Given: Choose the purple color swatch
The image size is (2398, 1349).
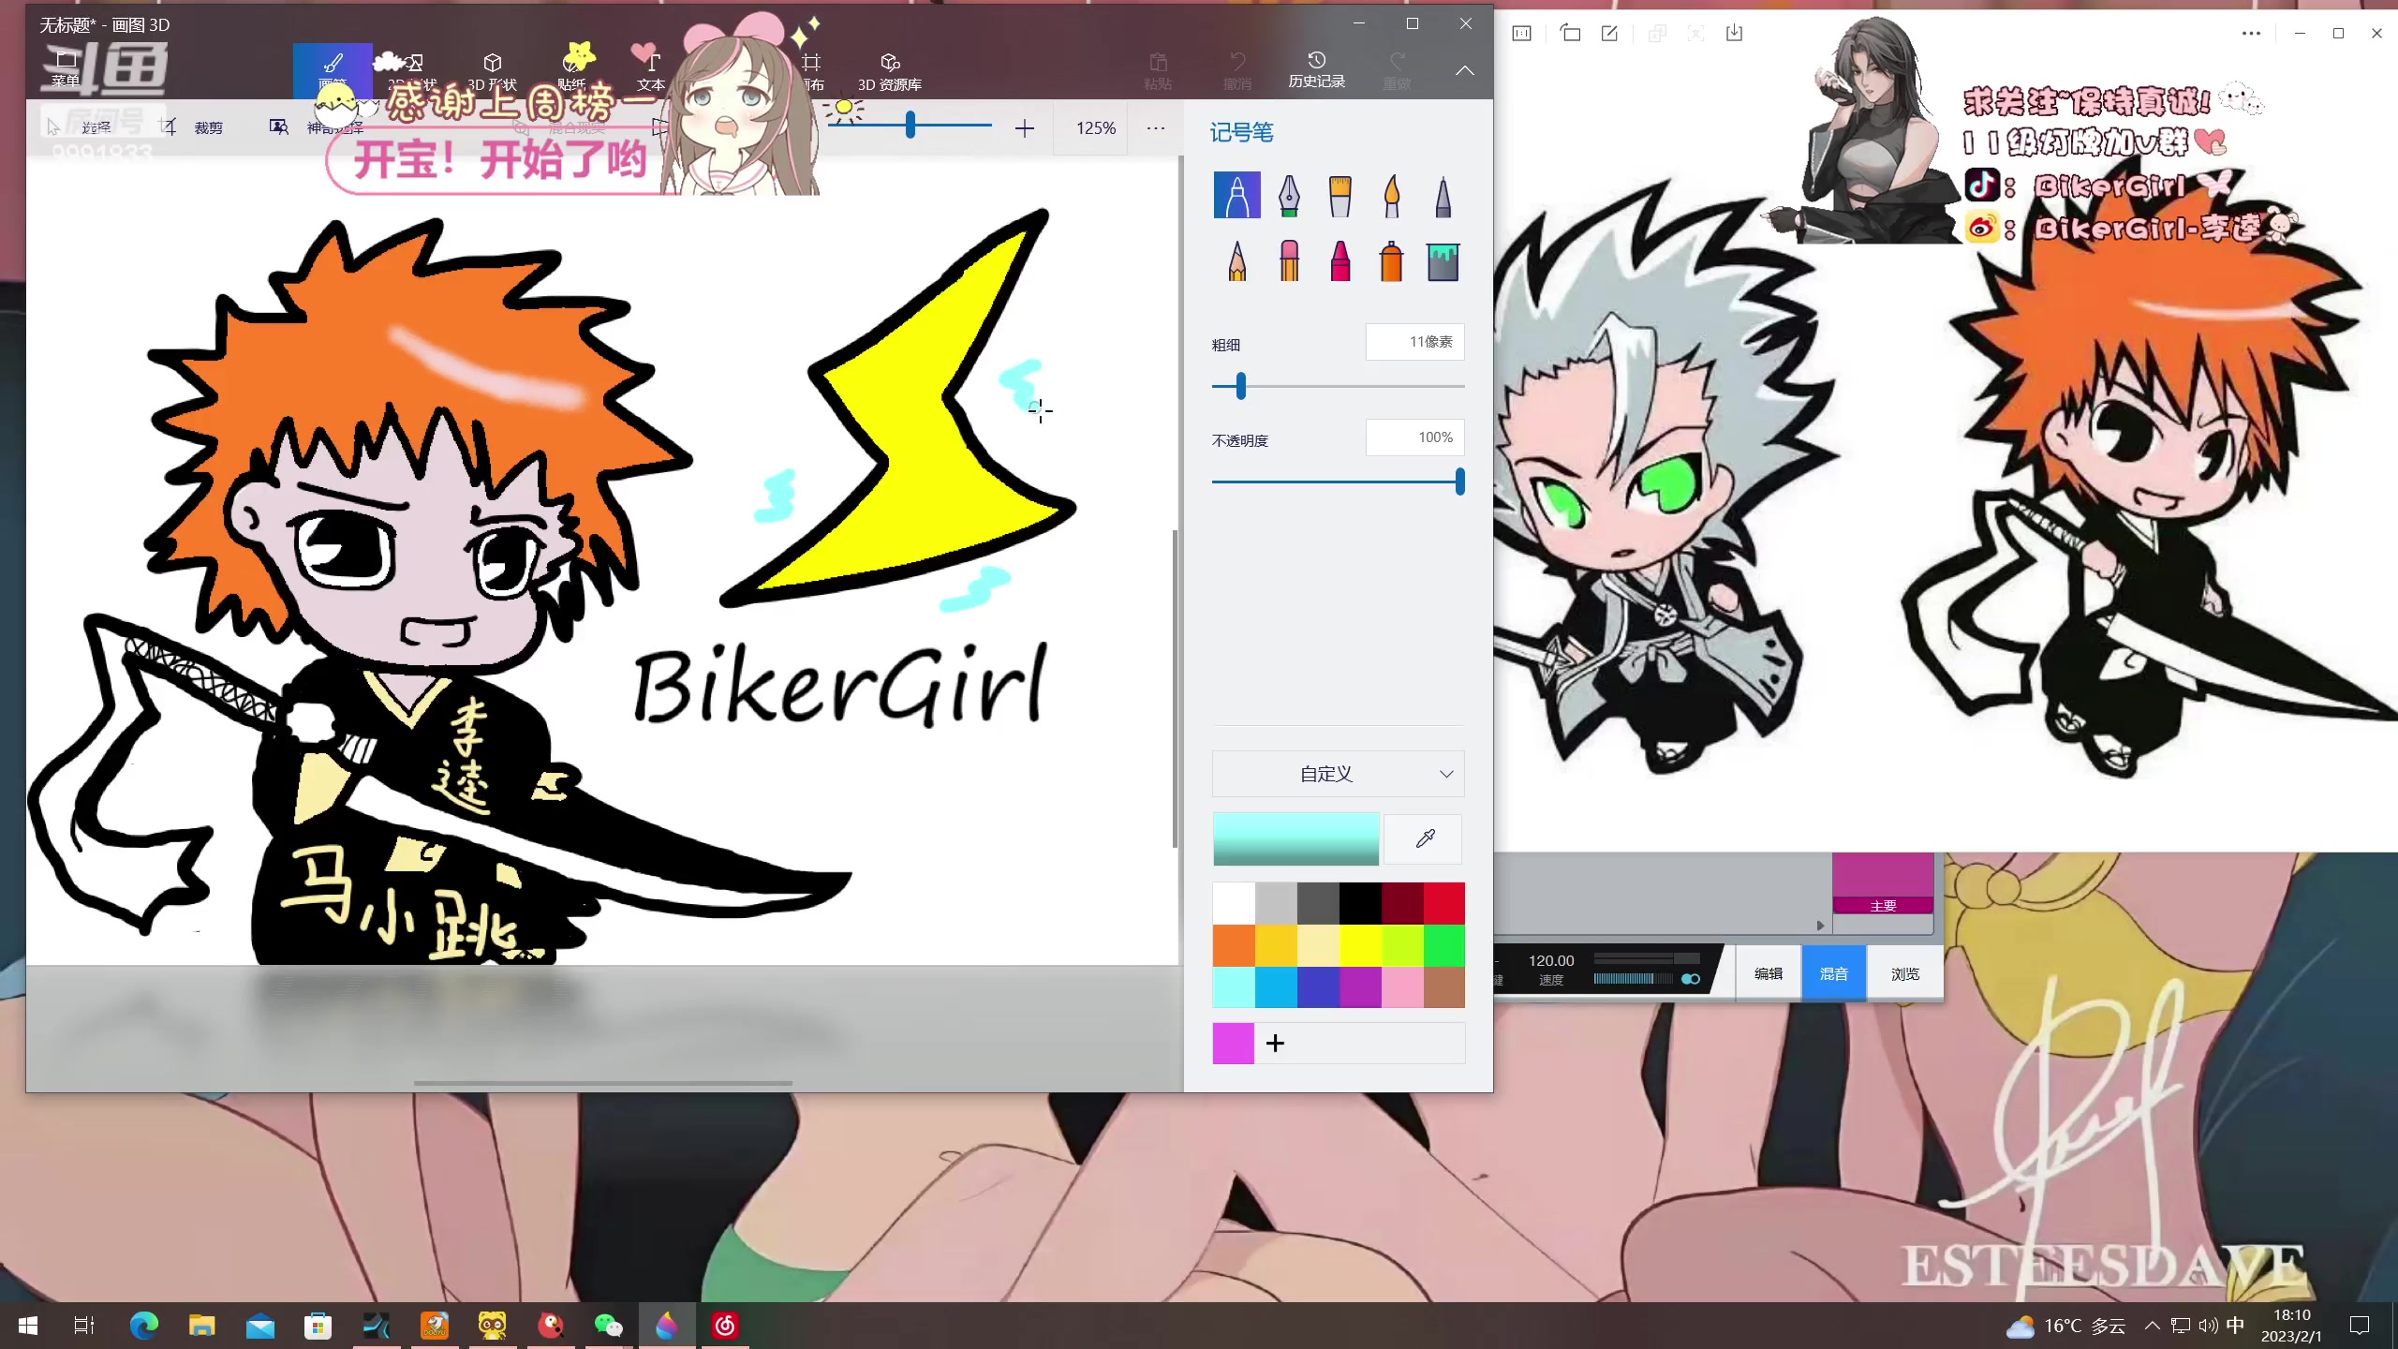Looking at the screenshot, I should pyautogui.click(x=1360, y=987).
